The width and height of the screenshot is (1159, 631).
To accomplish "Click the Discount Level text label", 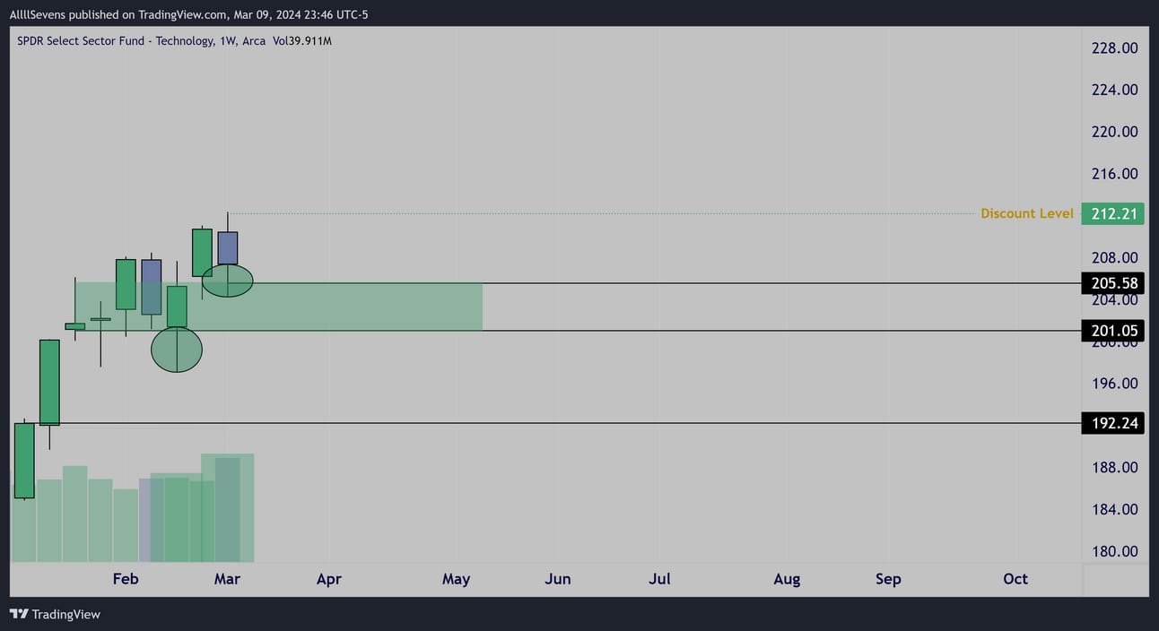I will (x=1026, y=213).
